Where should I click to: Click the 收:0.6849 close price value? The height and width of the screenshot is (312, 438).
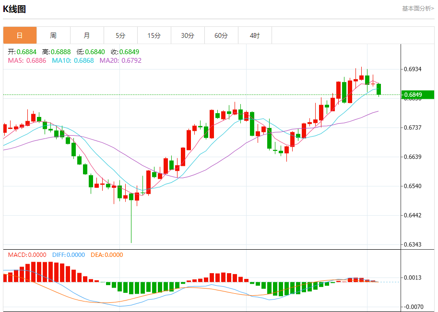[125, 52]
